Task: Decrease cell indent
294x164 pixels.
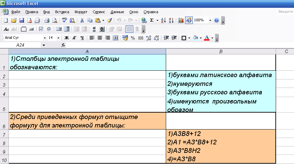Action: click(x=166, y=38)
